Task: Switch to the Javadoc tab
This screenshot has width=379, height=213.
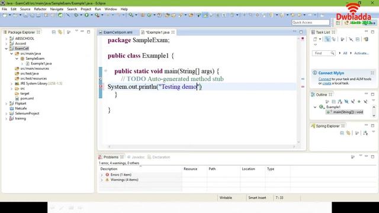Action: tap(136, 157)
